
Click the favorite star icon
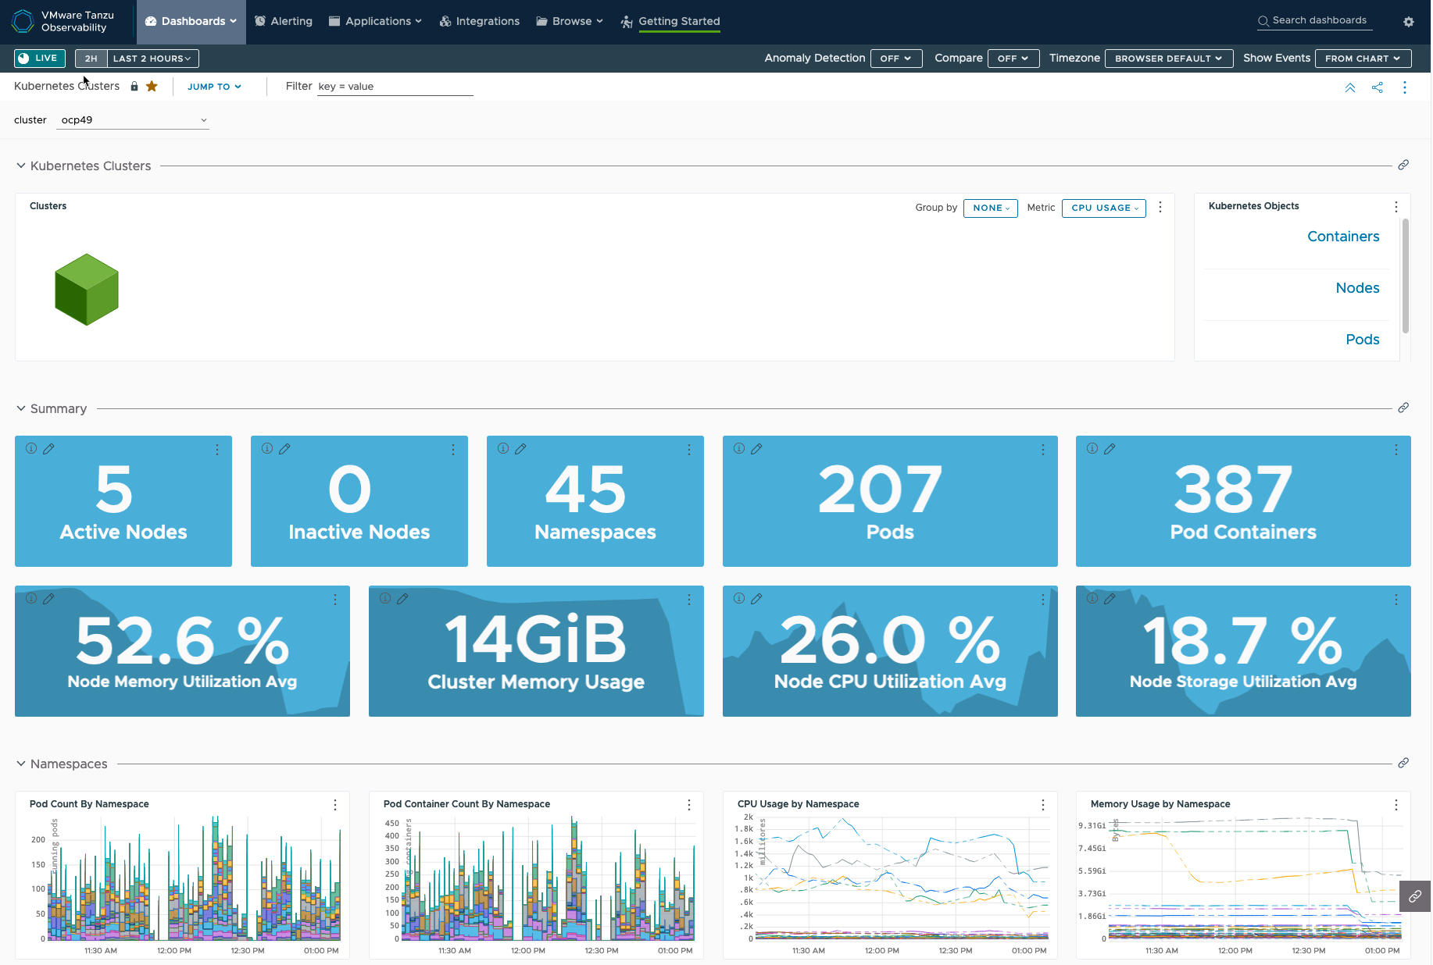pyautogui.click(x=152, y=86)
